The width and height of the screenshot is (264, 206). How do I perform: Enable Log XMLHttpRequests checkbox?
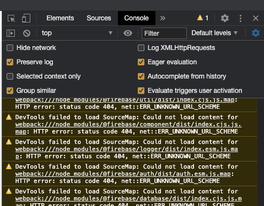point(141,48)
